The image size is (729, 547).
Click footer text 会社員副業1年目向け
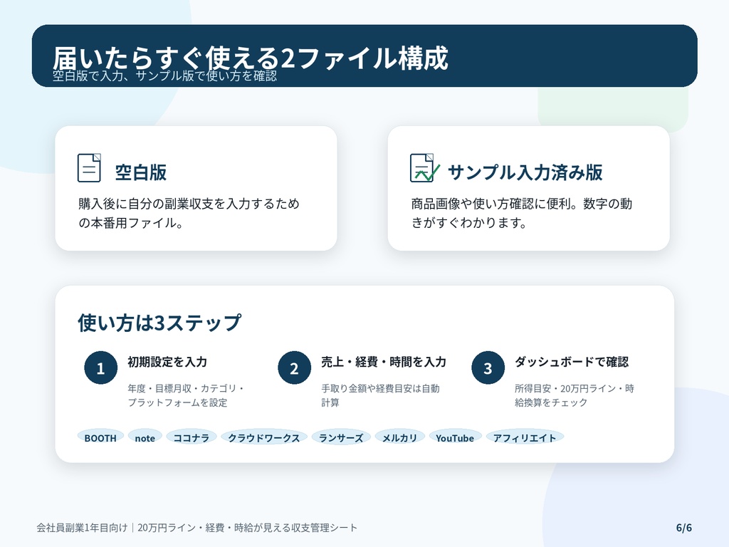tap(82, 528)
